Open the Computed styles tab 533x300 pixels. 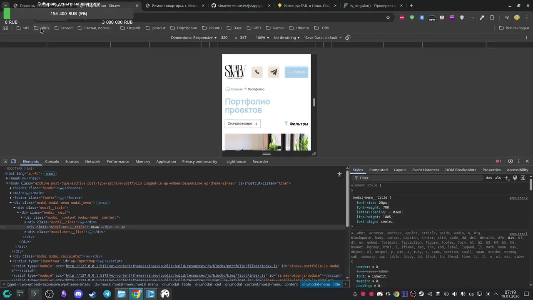click(379, 170)
